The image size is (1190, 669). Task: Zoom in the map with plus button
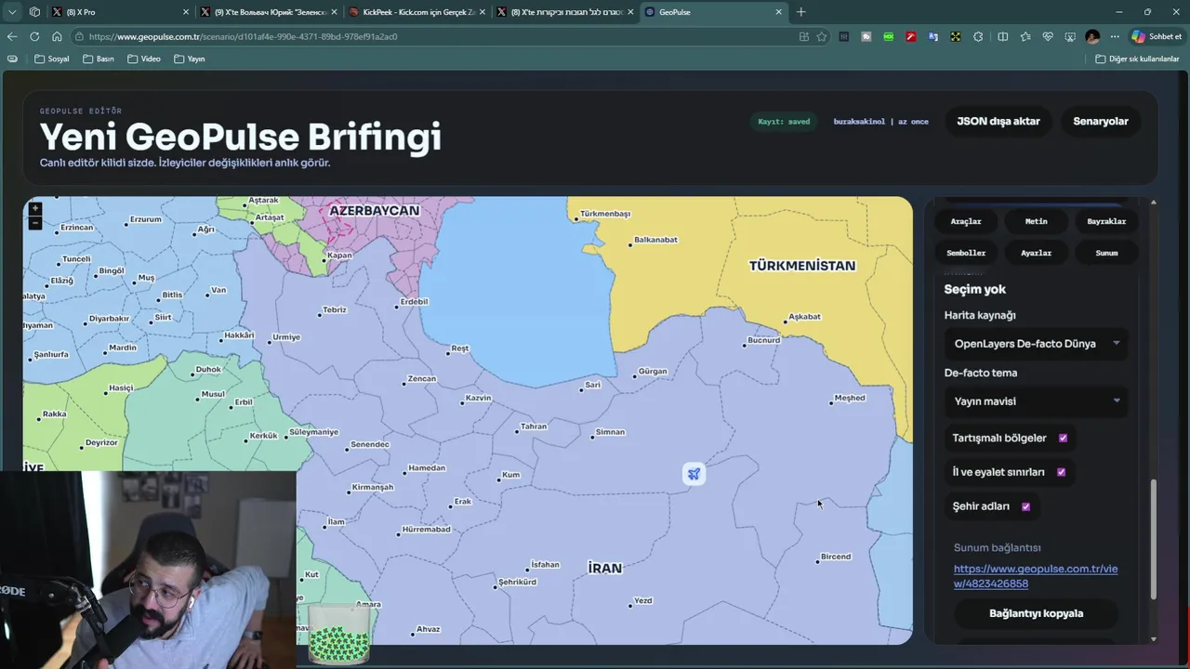point(35,209)
